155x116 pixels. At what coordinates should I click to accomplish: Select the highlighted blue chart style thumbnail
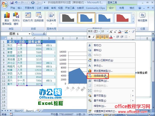coord(86,18)
